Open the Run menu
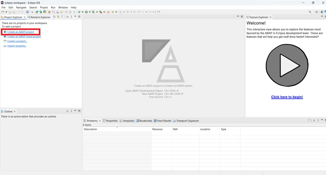 53,7
